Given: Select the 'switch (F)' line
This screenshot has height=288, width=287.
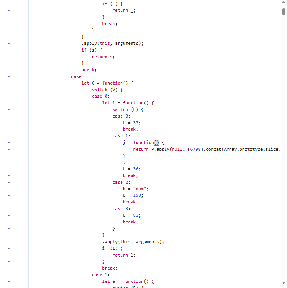Looking at the screenshot, I should point(128,109).
